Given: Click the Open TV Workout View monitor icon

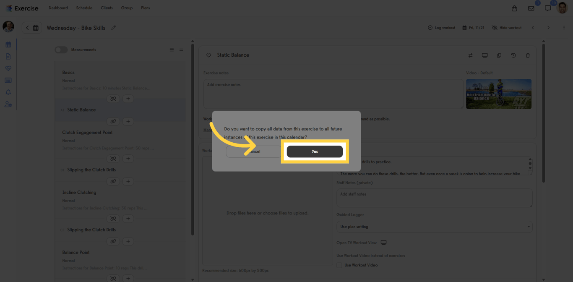Looking at the screenshot, I should tap(383, 243).
